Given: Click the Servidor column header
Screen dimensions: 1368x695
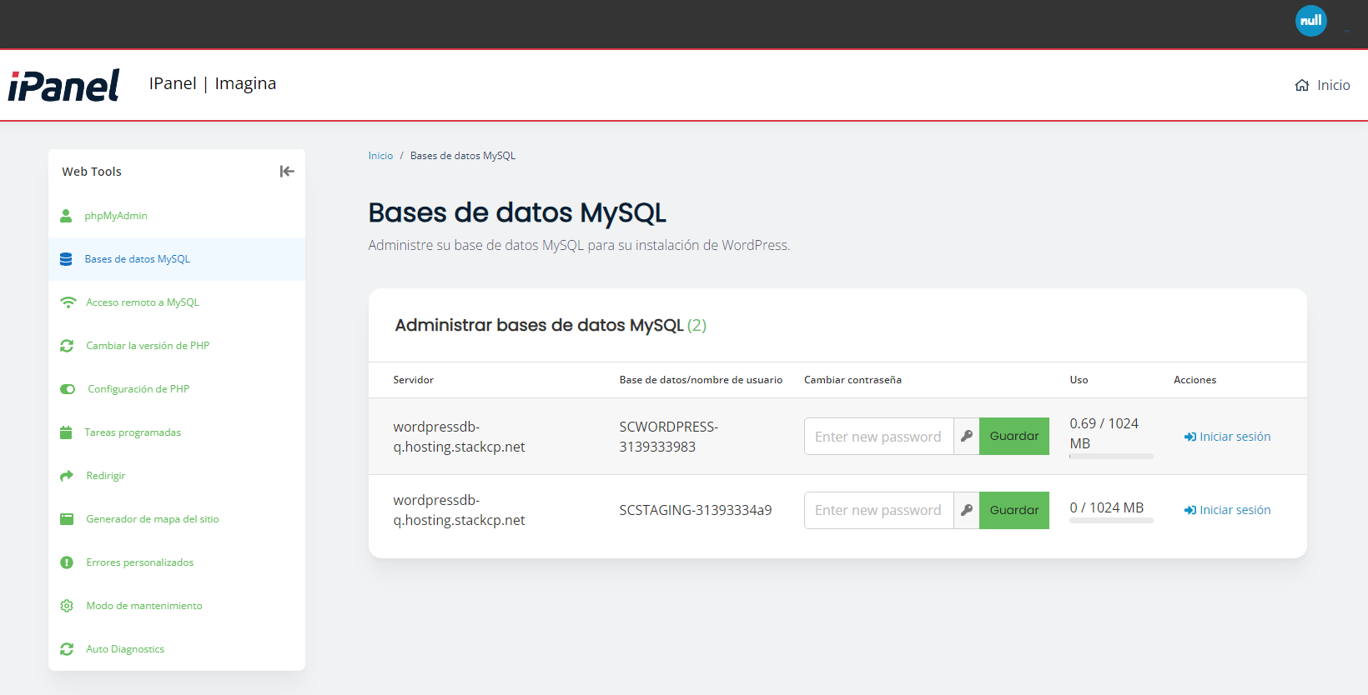Looking at the screenshot, I should [414, 380].
